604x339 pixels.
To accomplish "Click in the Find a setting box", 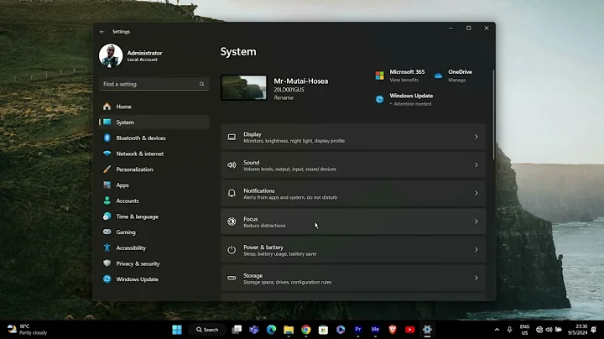I will click(154, 84).
